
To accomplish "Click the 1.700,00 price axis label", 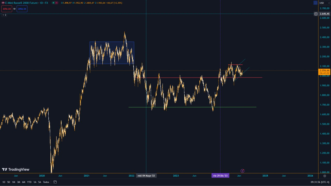I will (324, 105).
